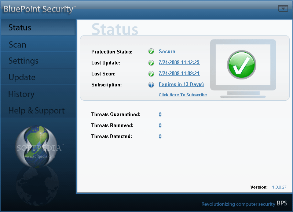Click the Threats Quarantined value 0
The image size is (293, 212).
160,114
